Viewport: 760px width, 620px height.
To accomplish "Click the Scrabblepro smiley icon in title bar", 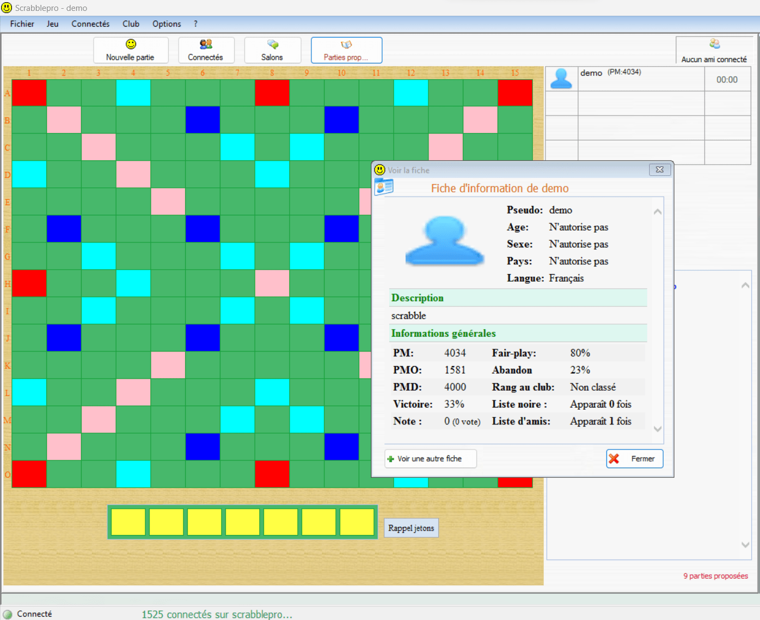I will (7, 8).
